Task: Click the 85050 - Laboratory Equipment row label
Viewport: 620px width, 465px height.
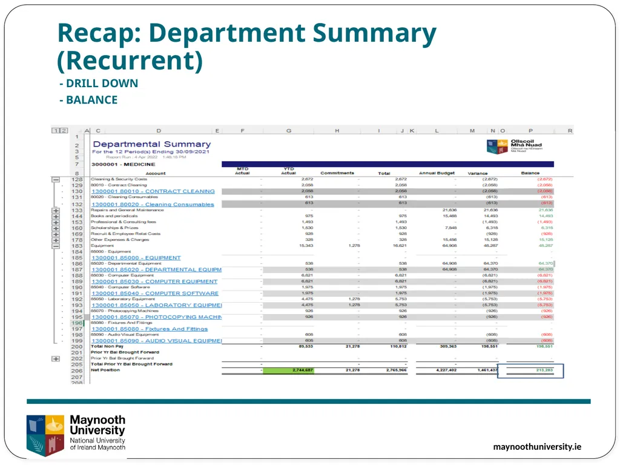Action: pyautogui.click(x=123, y=299)
